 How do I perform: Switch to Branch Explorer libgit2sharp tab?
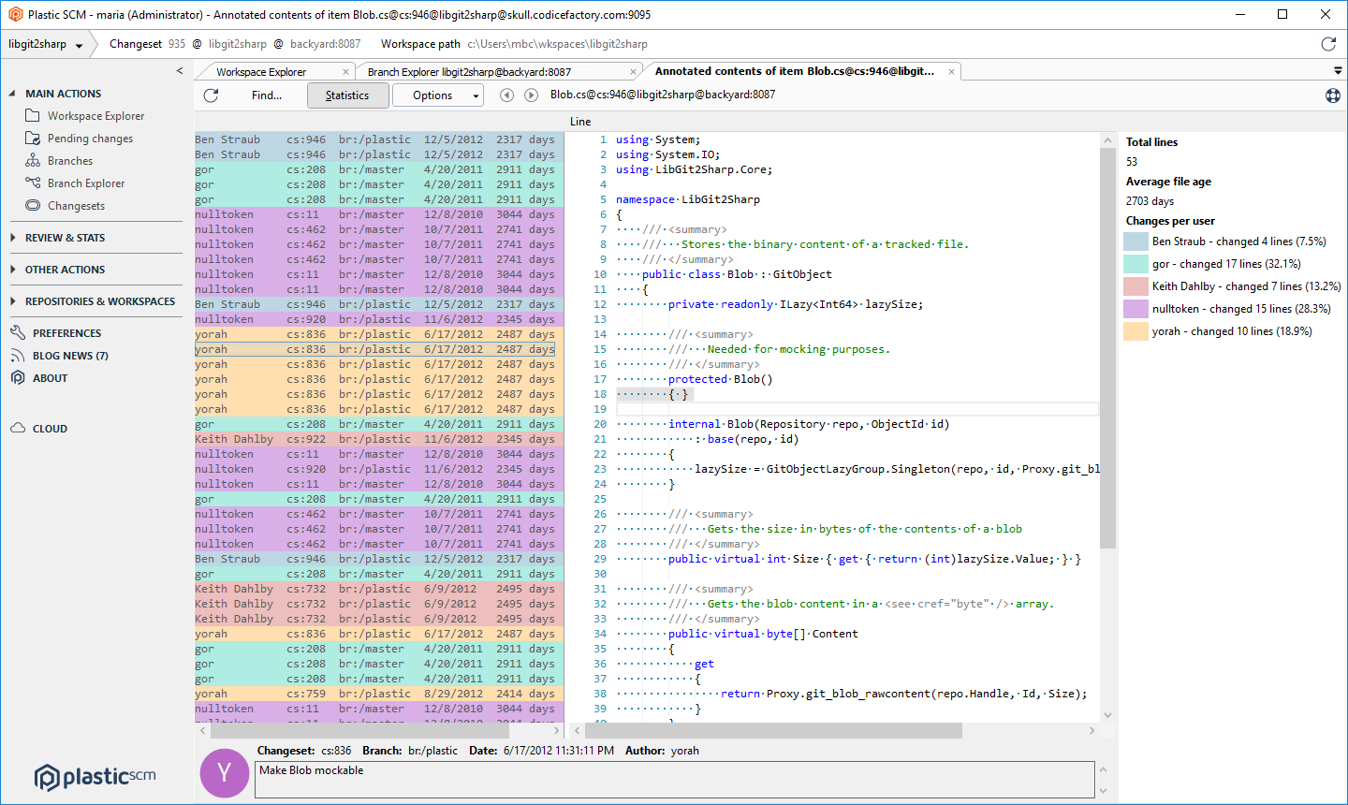(469, 72)
